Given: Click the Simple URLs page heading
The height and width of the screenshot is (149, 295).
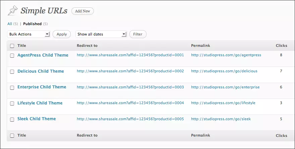Looking at the screenshot, I should click(44, 10).
